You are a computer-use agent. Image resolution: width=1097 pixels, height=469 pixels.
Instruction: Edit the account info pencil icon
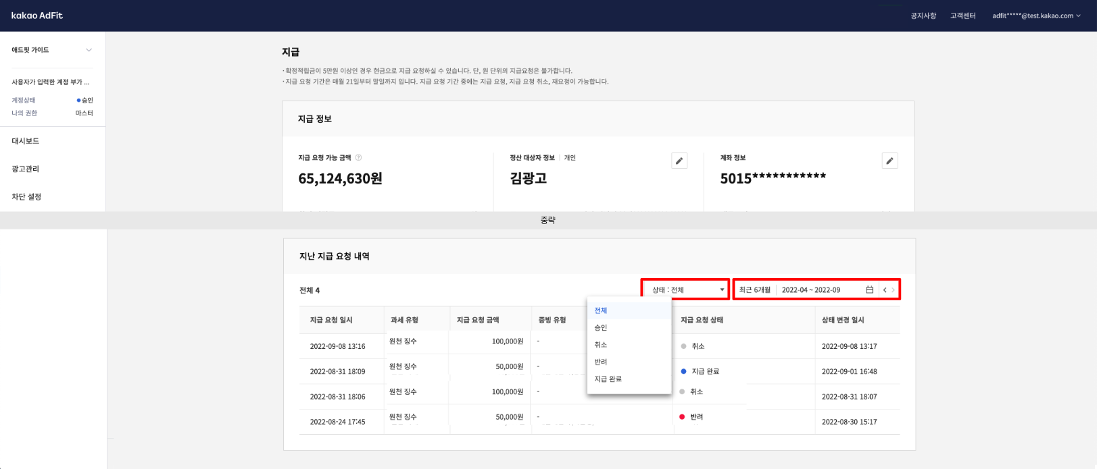pyautogui.click(x=889, y=161)
